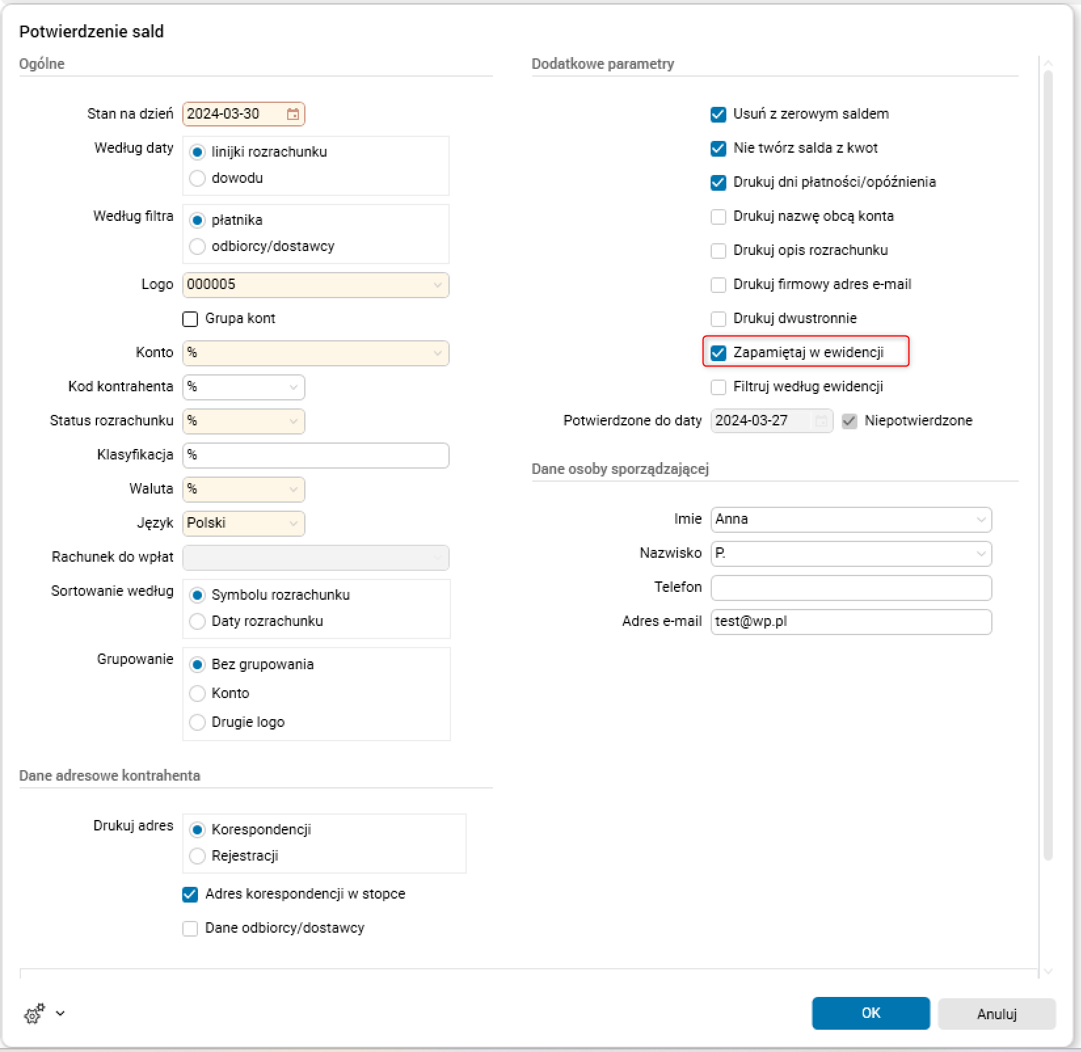Check the Grupa kont checkbox

190,319
